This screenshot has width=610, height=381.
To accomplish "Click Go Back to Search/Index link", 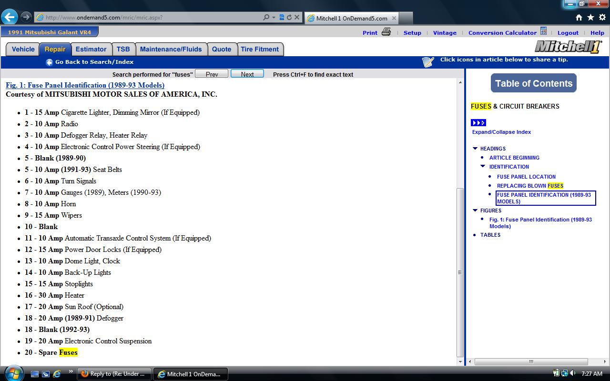I will (x=94, y=62).
